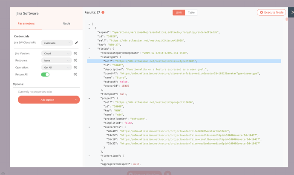Image resolution: width=294 pixels, height=175 pixels.
Task: Toggle the Return All switch off
Action: 45,74
